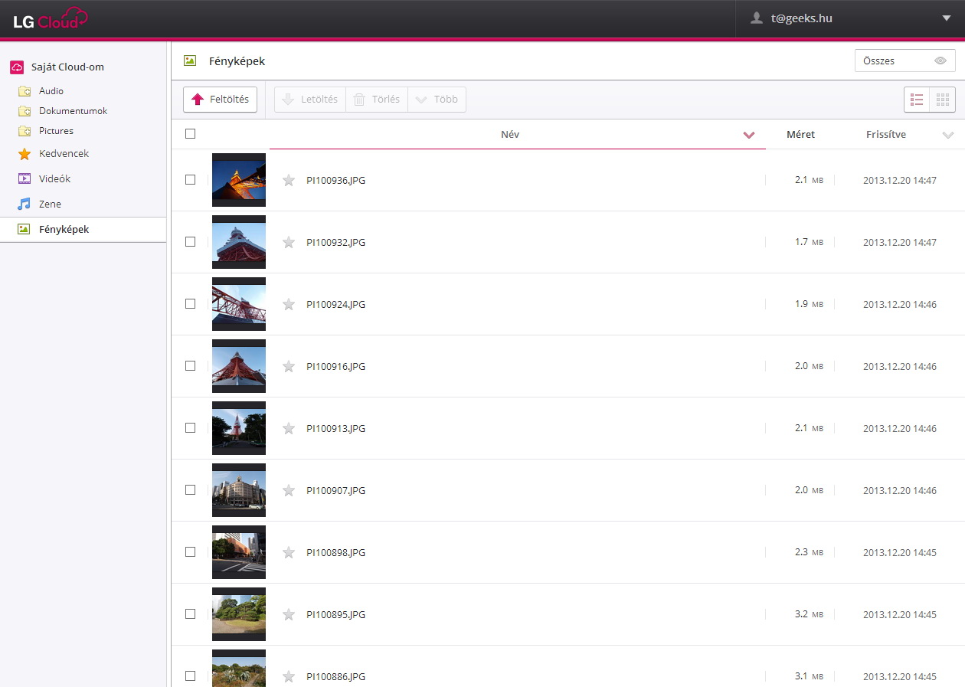Open the Dokumentumok folder
Image resolution: width=965 pixels, height=687 pixels.
point(73,111)
